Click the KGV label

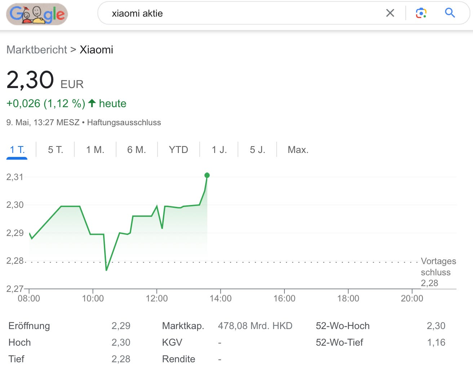point(172,342)
